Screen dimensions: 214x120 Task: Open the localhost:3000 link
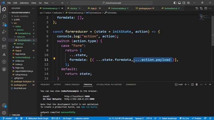click(77, 96)
